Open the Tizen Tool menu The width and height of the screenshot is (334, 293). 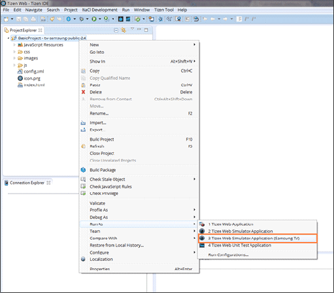tap(164, 10)
